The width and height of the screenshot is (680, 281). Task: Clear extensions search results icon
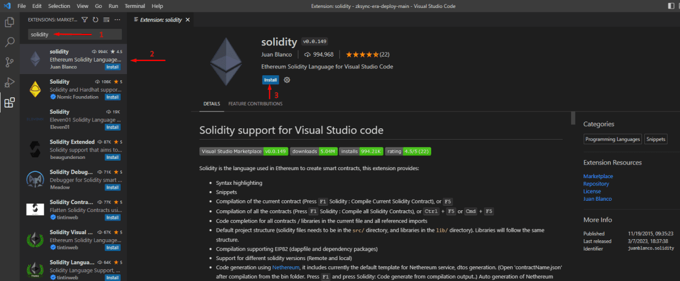click(106, 20)
